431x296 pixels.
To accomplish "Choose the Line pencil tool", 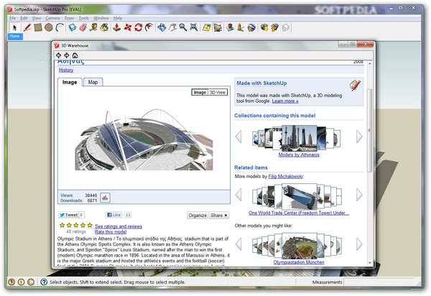I will click(27, 27).
